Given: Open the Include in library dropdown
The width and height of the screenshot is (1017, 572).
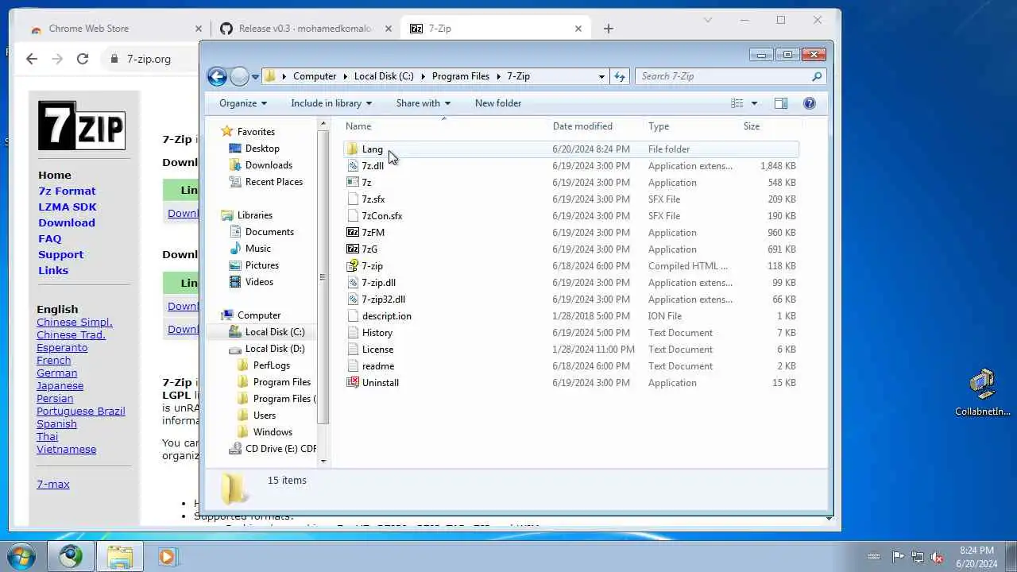Looking at the screenshot, I should tap(331, 103).
